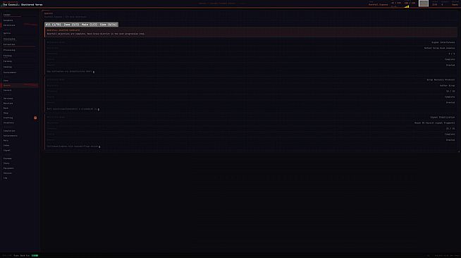Open the Bank sidebar entry
Image resolution: width=461 pixels, height=258 pixels.
tap(6, 108)
